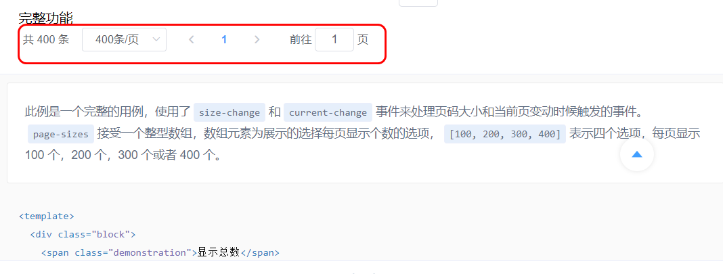The height and width of the screenshot is (274, 723).
Task: Click the 完整功能 heading
Action: point(45,18)
